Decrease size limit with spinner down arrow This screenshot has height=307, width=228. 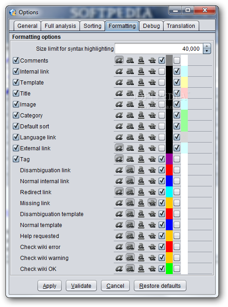pyautogui.click(x=207, y=51)
